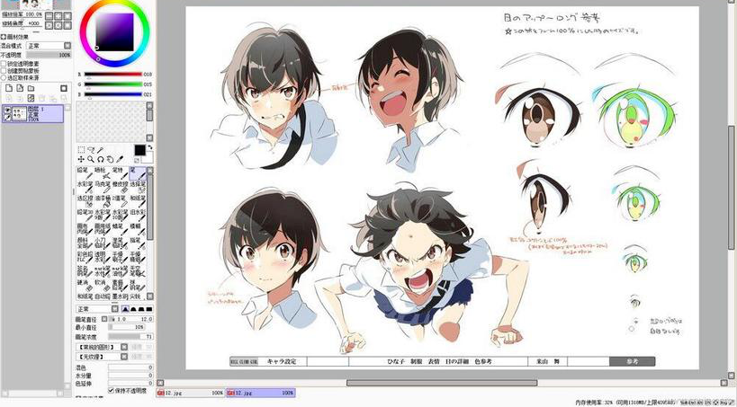Select the move tool

coord(81,159)
